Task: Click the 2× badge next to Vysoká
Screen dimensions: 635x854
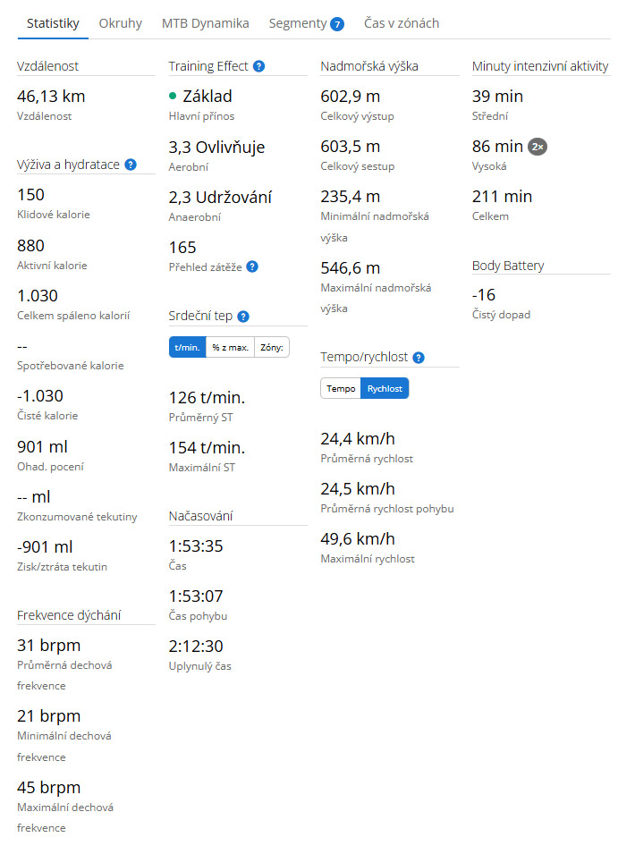Action: pyautogui.click(x=537, y=147)
